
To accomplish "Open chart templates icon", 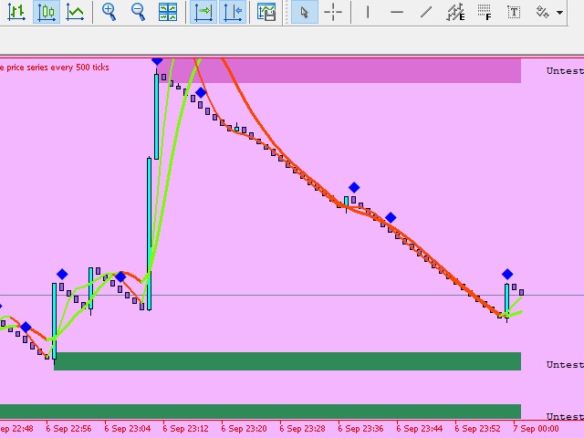I will click(266, 12).
